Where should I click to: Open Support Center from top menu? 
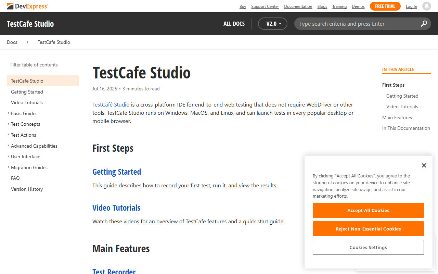click(x=265, y=7)
